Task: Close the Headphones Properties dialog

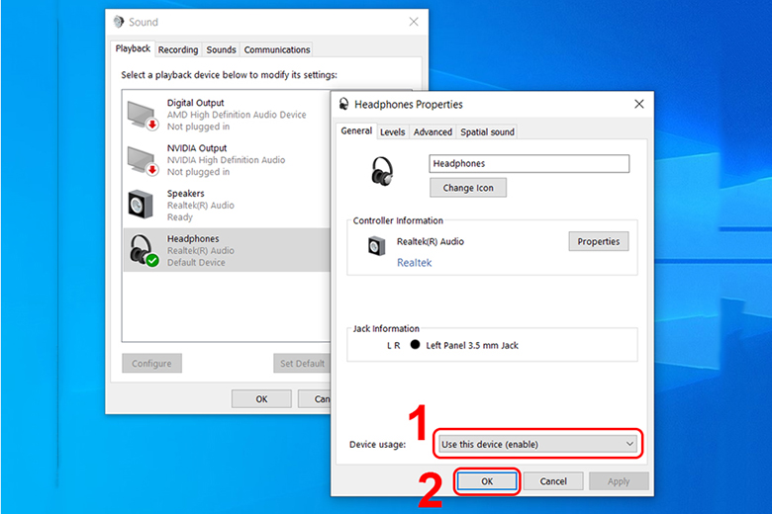Action: [x=638, y=104]
